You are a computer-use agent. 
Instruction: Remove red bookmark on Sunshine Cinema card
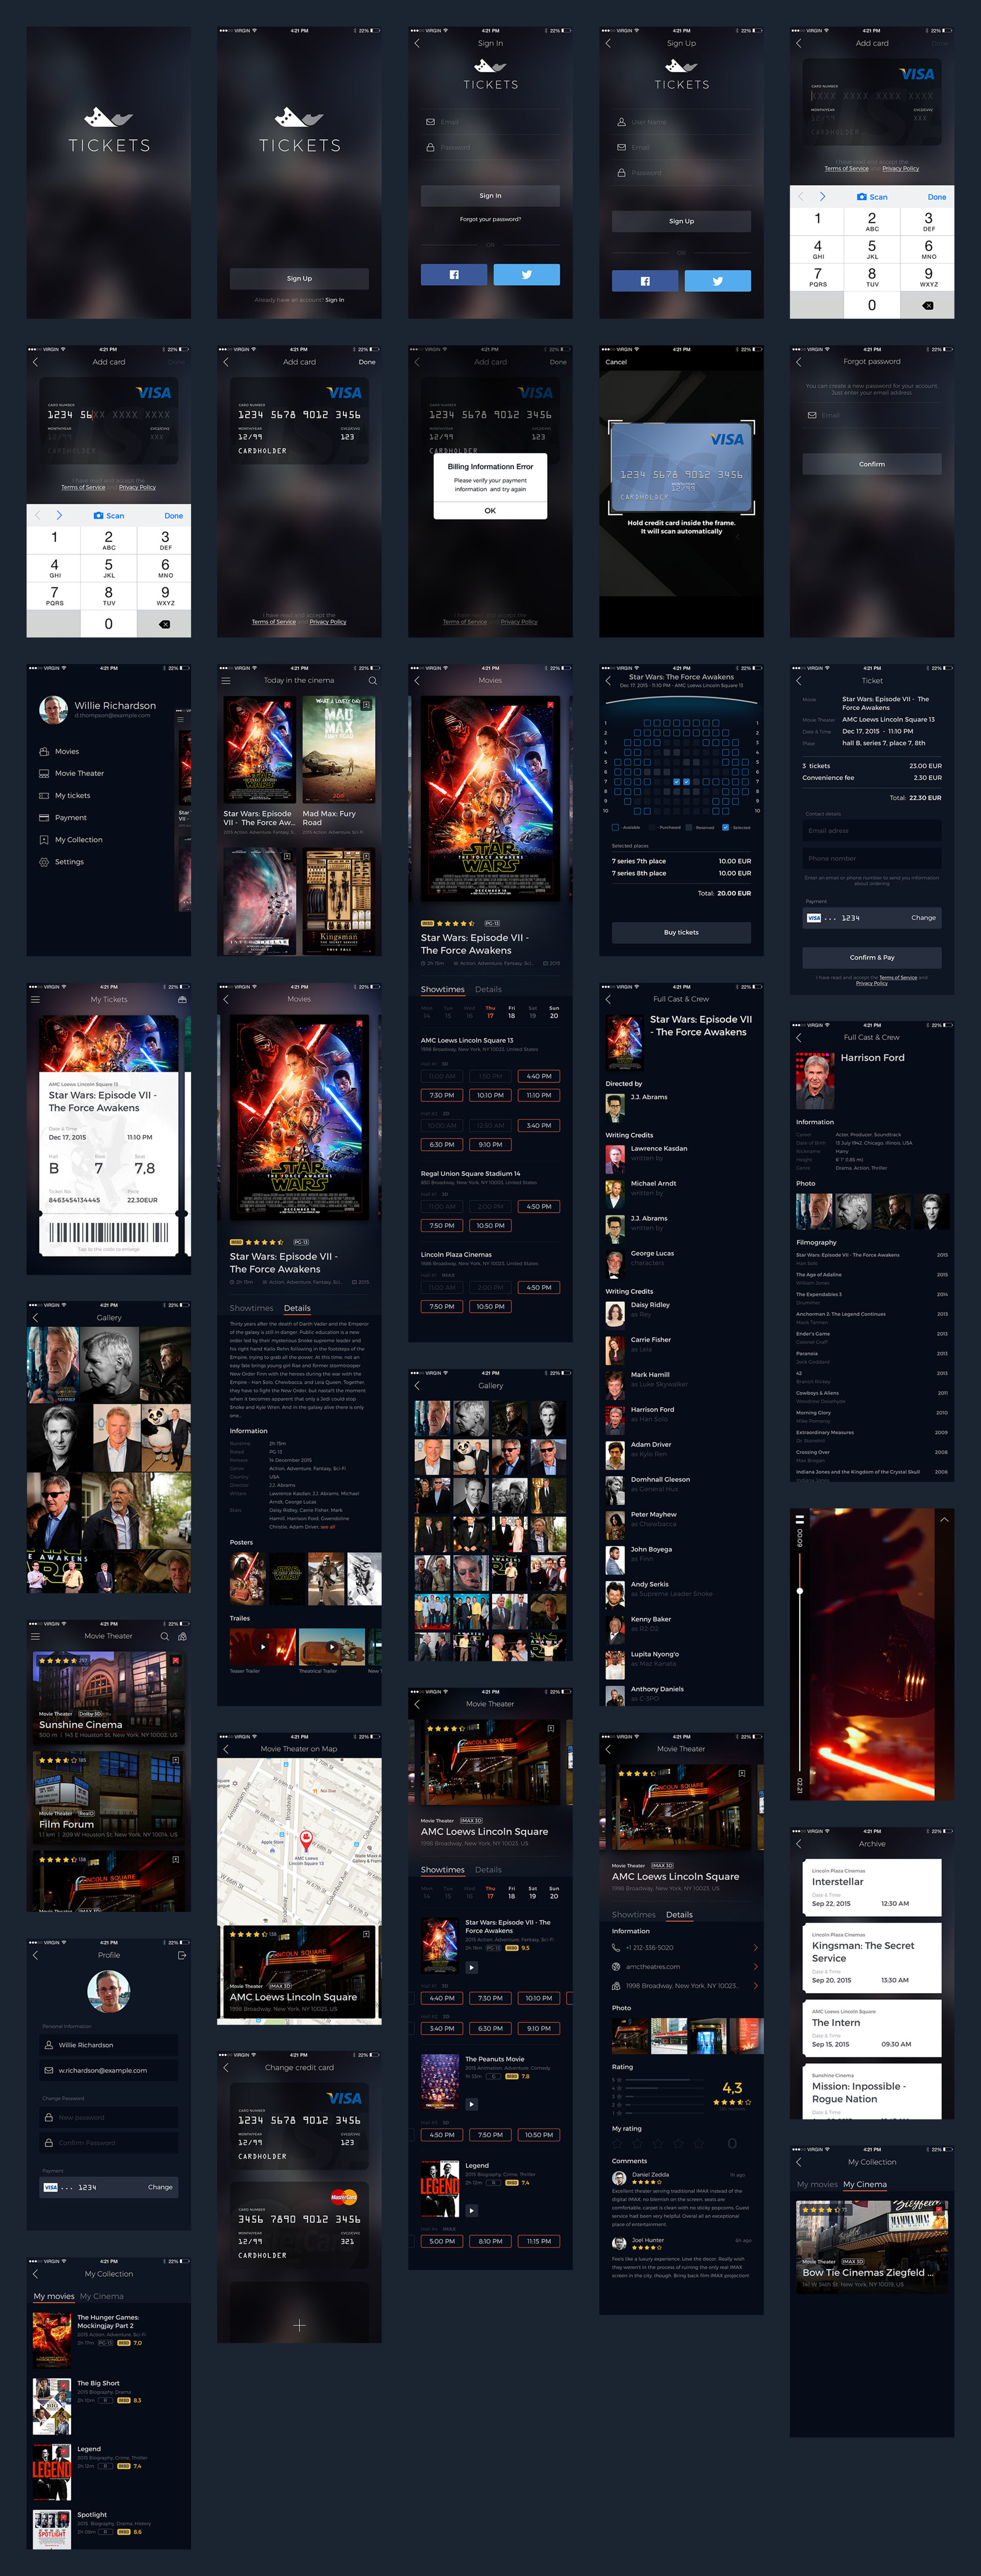pyautogui.click(x=176, y=1661)
